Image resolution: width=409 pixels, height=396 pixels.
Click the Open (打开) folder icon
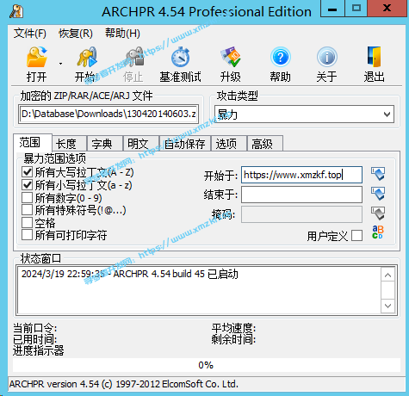click(36, 57)
